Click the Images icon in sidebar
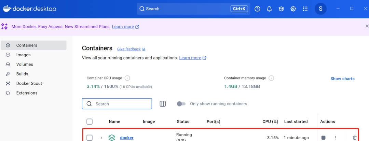Viewport: 369px width, 141px height. point(8,55)
